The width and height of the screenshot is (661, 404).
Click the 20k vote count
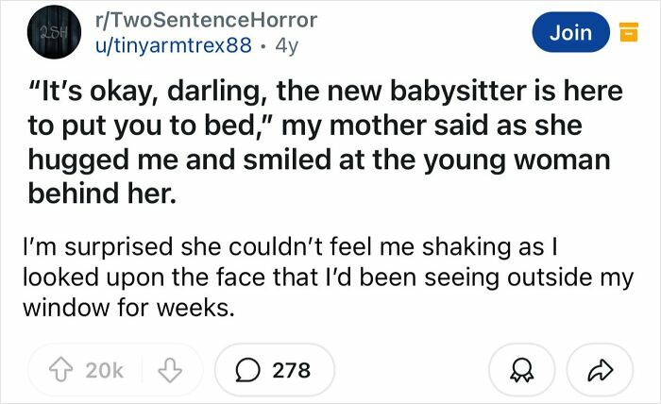point(103,370)
